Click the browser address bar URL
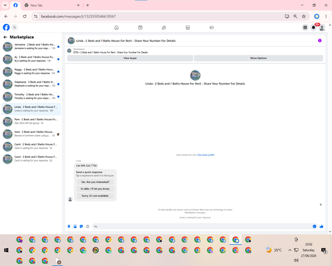The image size is (332, 266). pos(78,17)
